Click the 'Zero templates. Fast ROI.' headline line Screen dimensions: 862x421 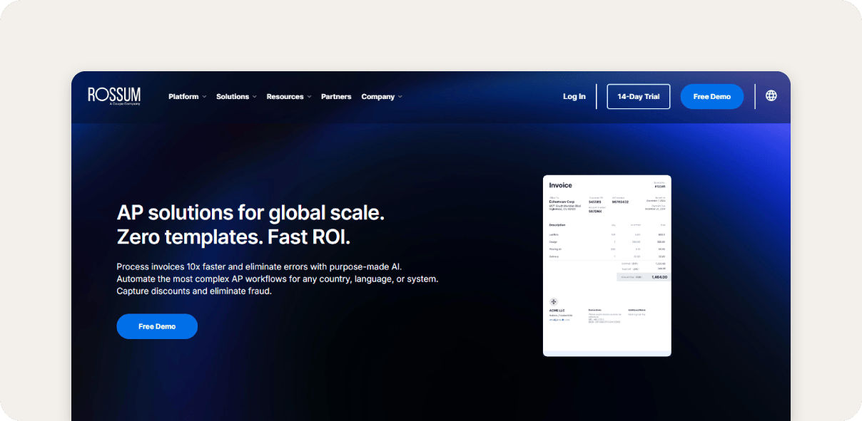point(233,237)
